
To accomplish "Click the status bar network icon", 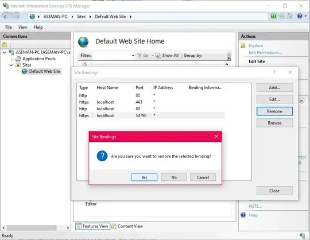I will coord(302,235).
